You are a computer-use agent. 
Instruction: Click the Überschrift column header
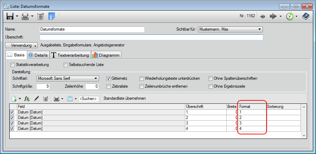point(206,107)
